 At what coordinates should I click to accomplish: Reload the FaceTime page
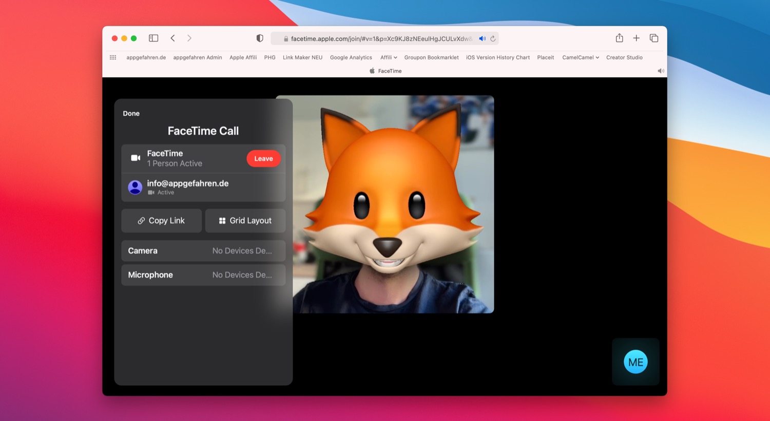tap(493, 38)
